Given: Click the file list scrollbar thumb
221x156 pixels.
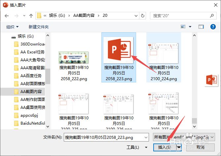Looking at the screenshot, I should click(194, 121).
